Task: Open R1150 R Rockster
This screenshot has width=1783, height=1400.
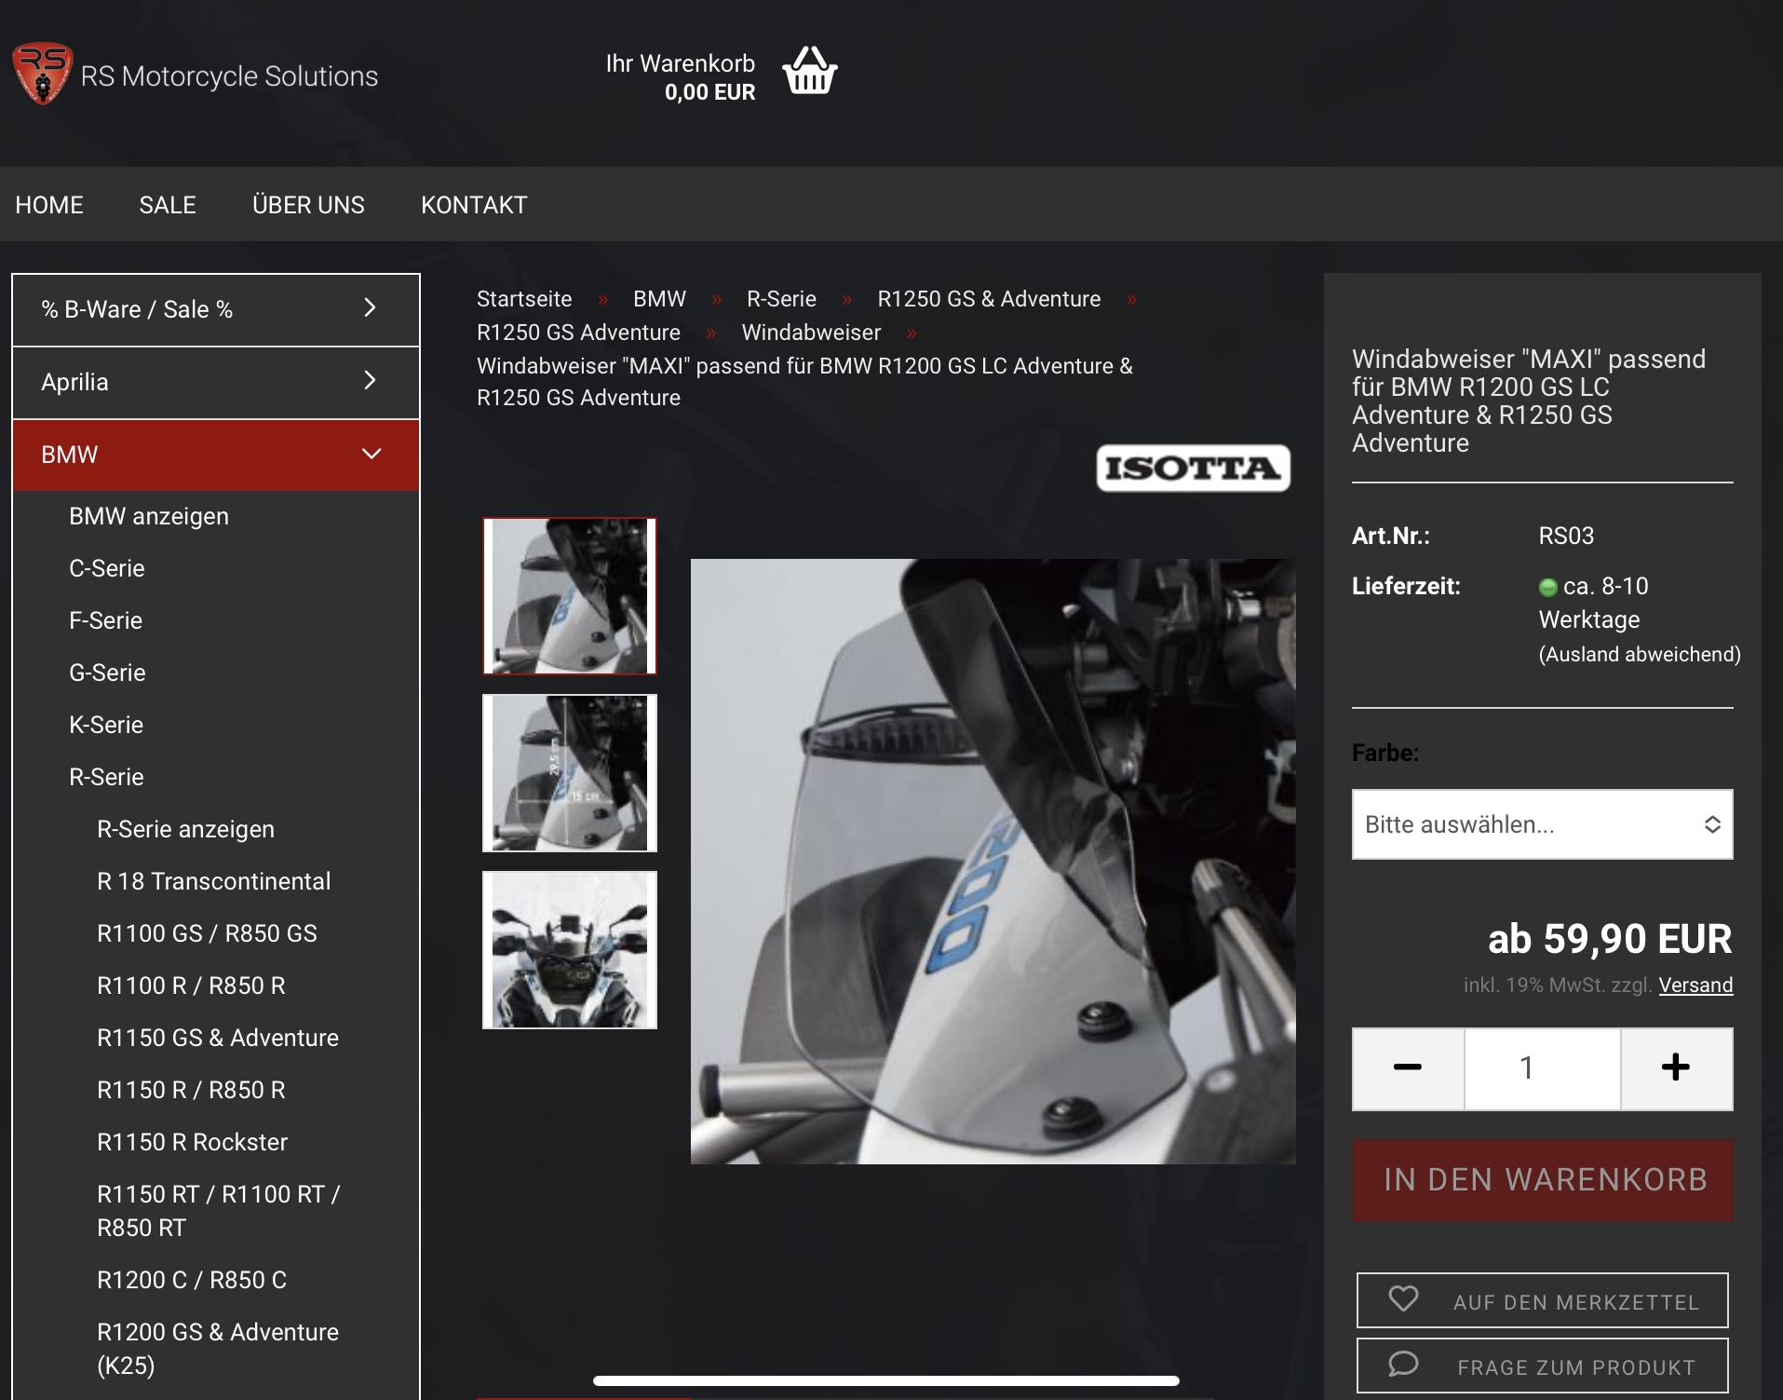Action: 192,1142
